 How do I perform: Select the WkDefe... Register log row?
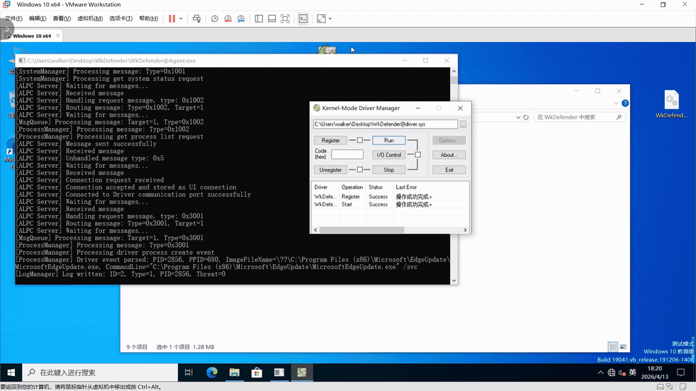pyautogui.click(x=390, y=197)
